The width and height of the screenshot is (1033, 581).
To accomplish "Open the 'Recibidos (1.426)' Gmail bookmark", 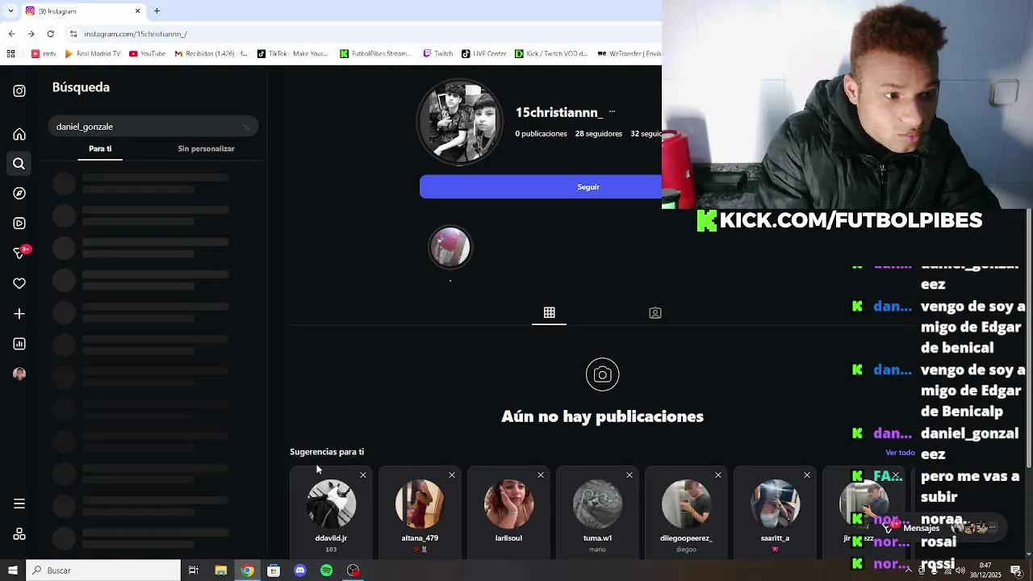I will [211, 54].
